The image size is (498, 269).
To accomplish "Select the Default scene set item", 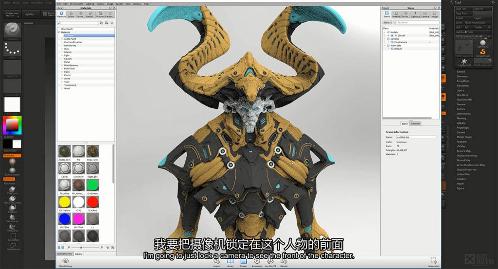I will coord(398,49).
